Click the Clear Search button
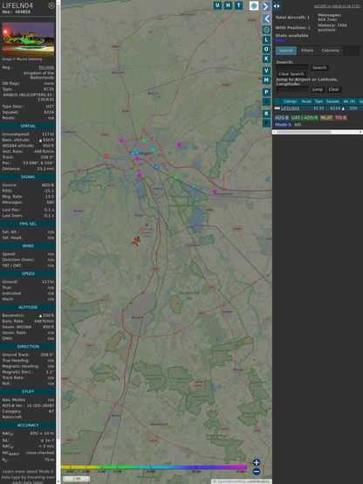The image size is (363, 484). (291, 73)
